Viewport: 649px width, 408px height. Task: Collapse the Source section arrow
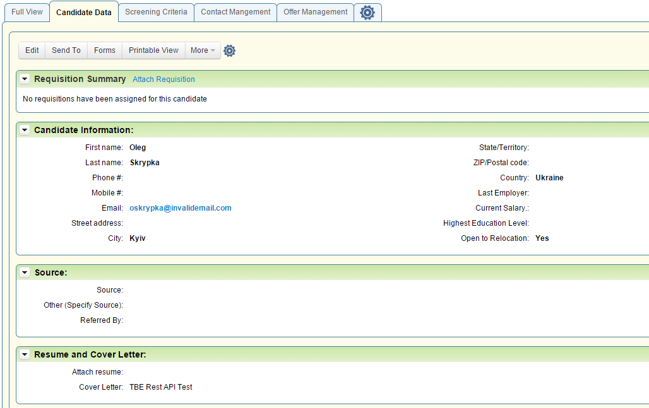(24, 272)
